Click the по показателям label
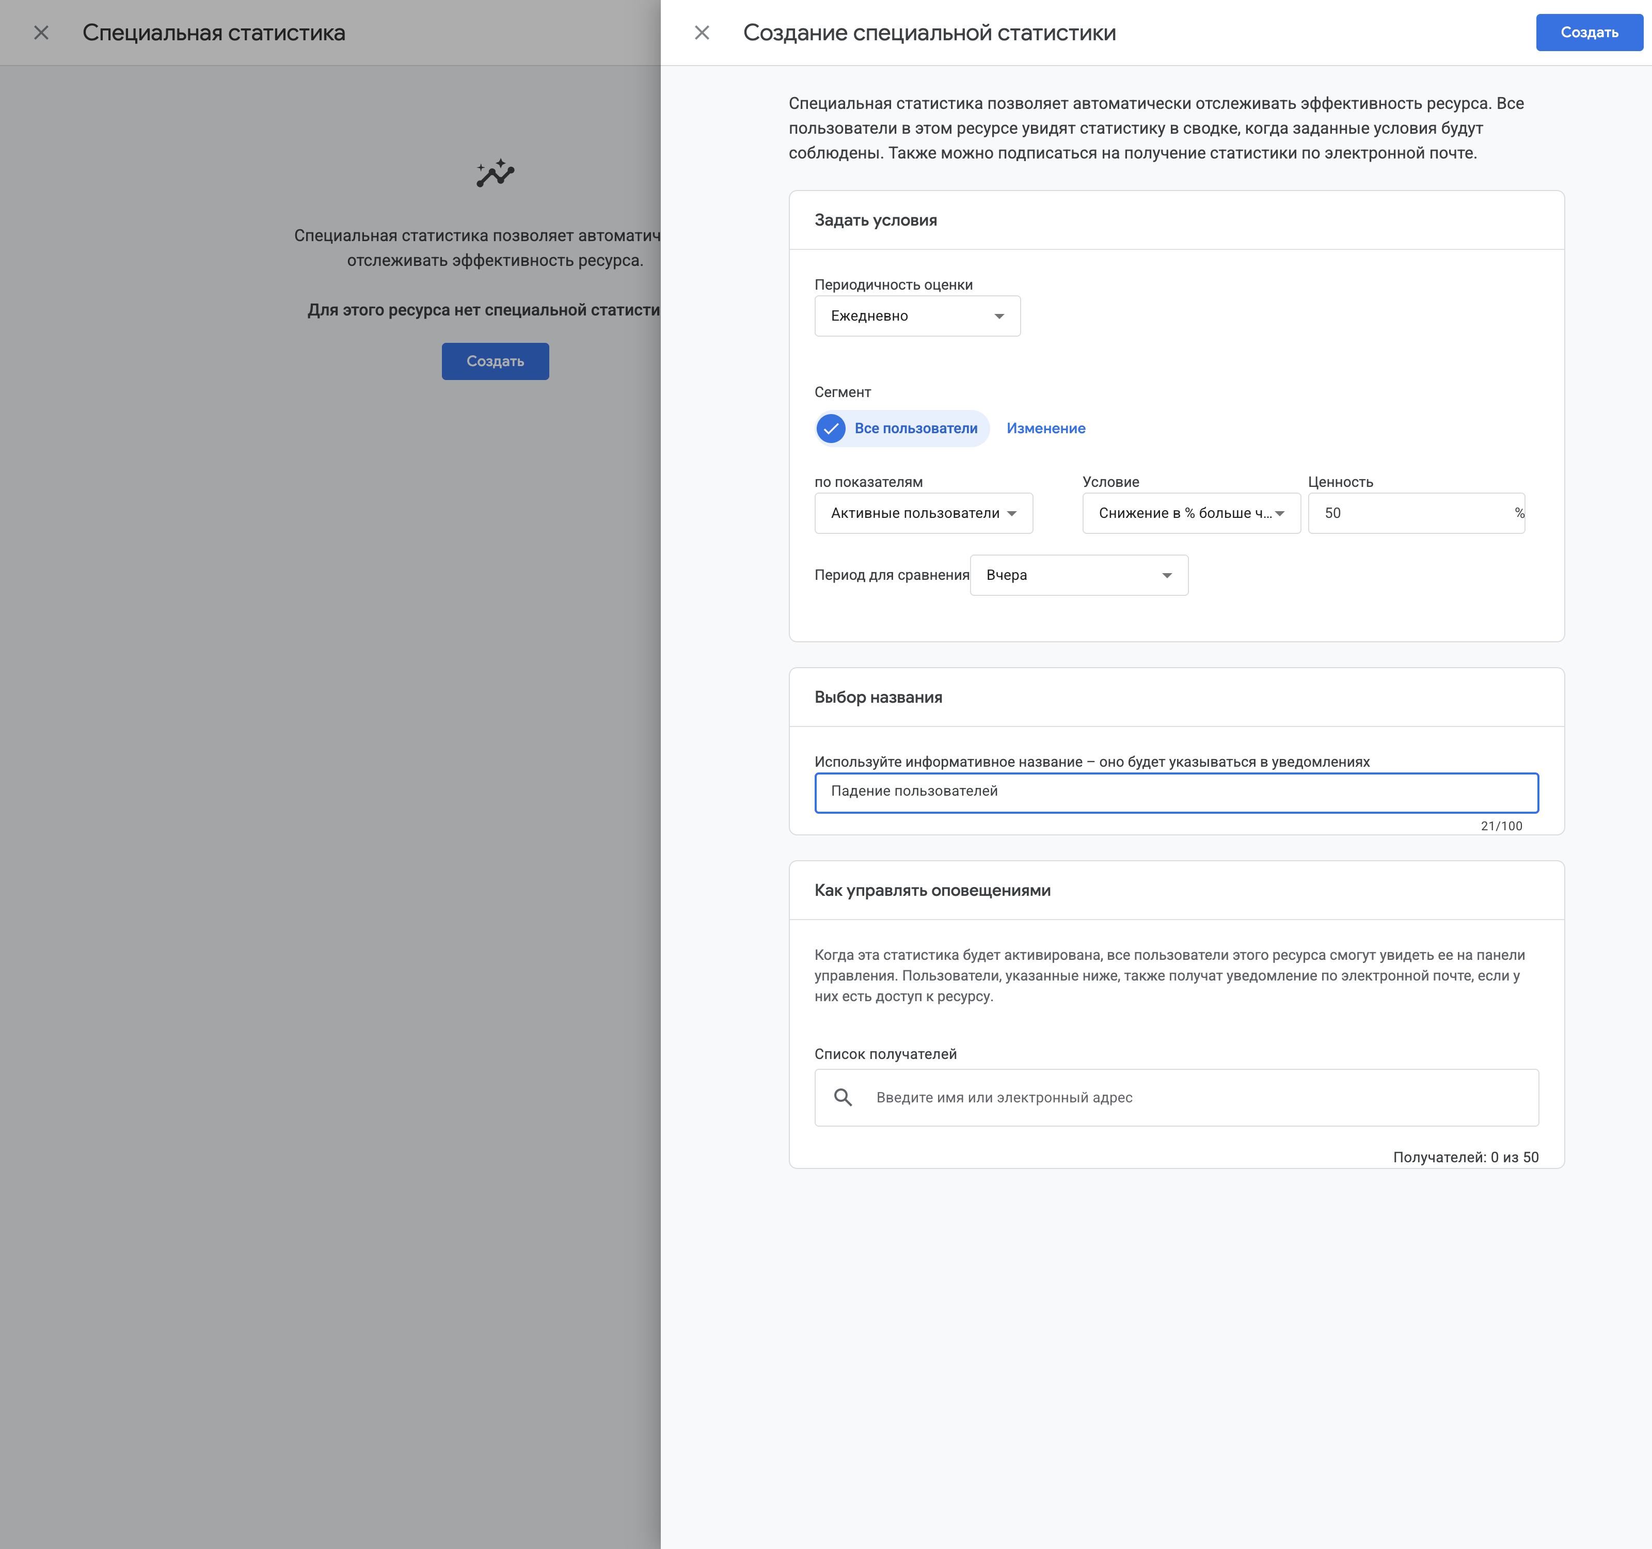This screenshot has height=1549, width=1652. pos(867,482)
